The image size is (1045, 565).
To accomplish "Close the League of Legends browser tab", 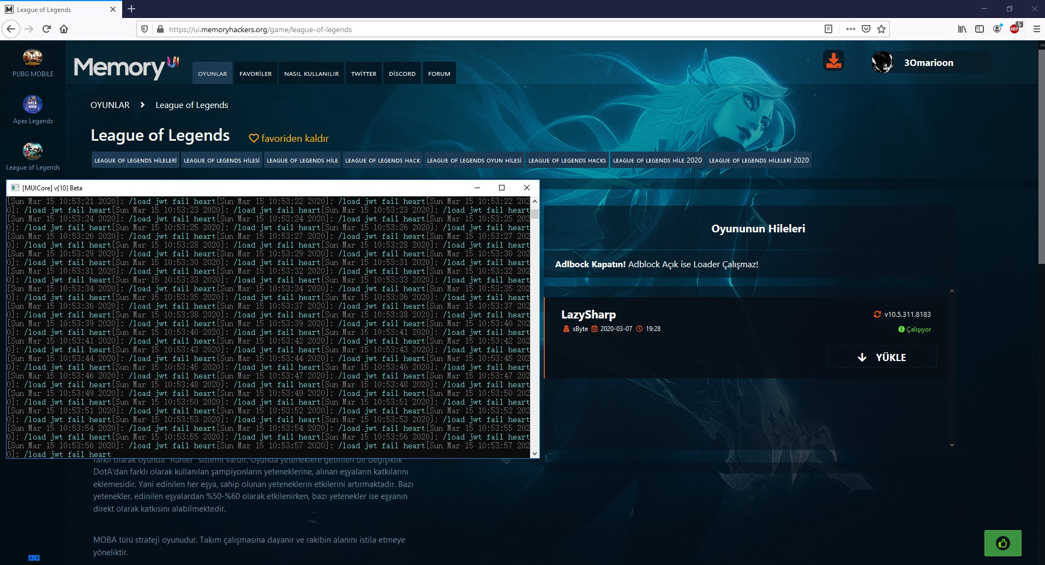I will click(x=113, y=9).
